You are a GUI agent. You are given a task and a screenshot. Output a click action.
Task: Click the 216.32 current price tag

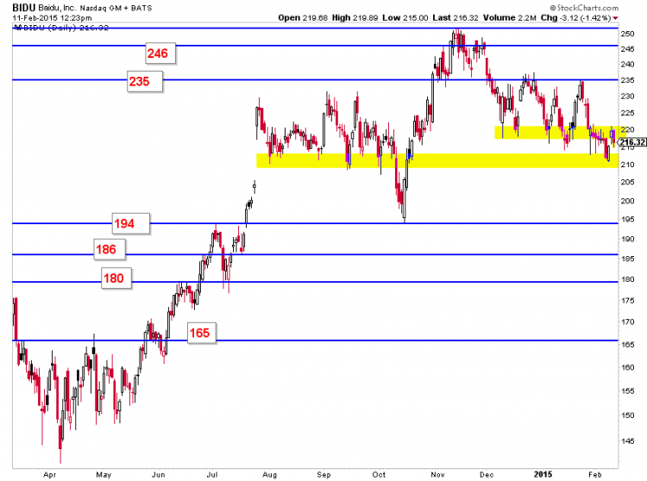tap(632, 142)
